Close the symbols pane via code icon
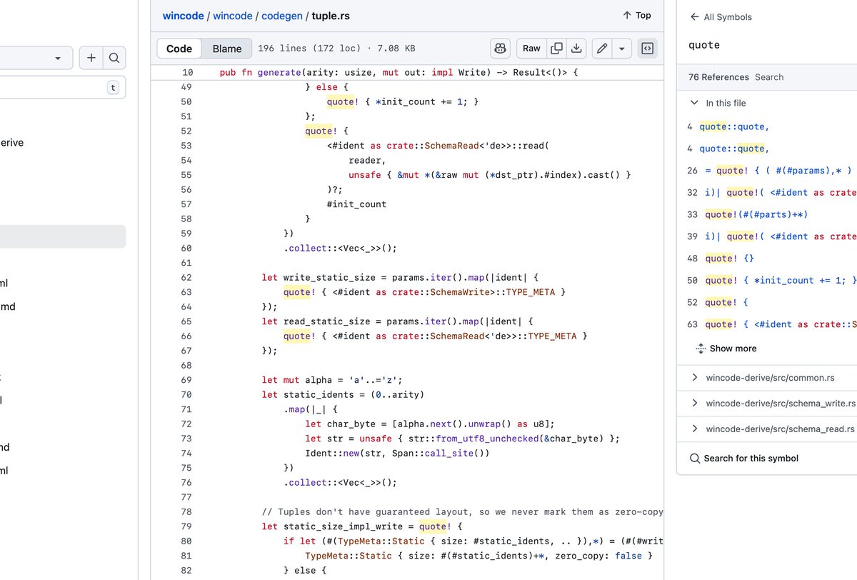Screen dimensions: 857x580 647,48
